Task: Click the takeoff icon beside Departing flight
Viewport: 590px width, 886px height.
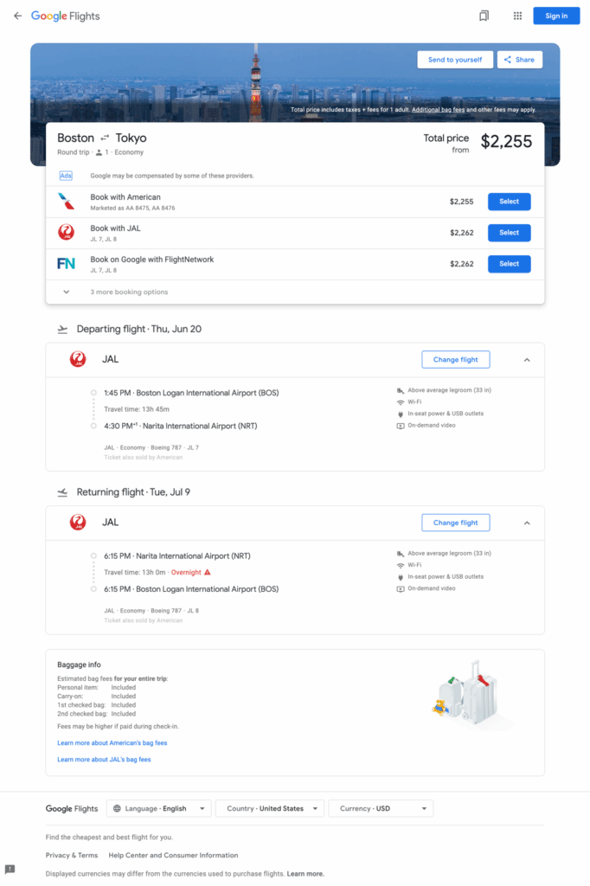Action: pyautogui.click(x=62, y=329)
